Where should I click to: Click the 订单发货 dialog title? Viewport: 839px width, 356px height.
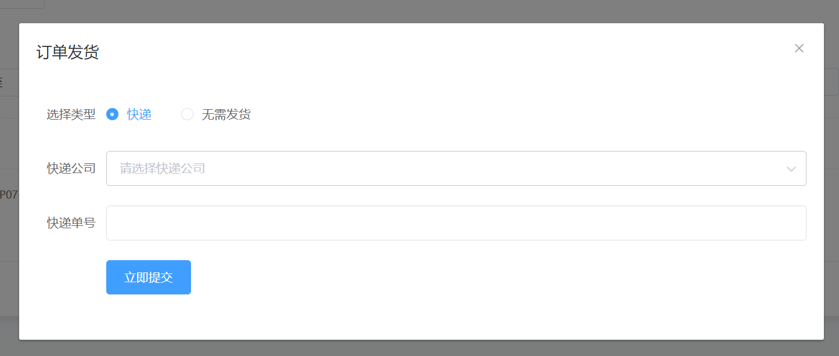click(x=67, y=52)
